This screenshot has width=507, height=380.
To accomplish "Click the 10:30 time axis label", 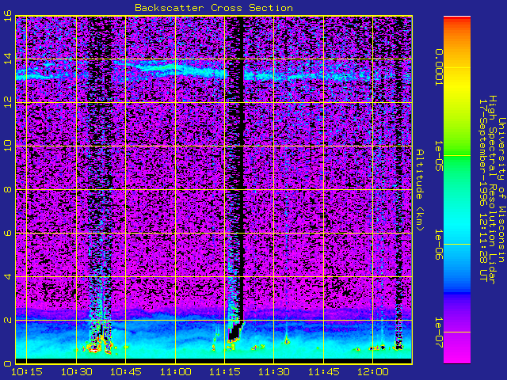I will [76, 372].
